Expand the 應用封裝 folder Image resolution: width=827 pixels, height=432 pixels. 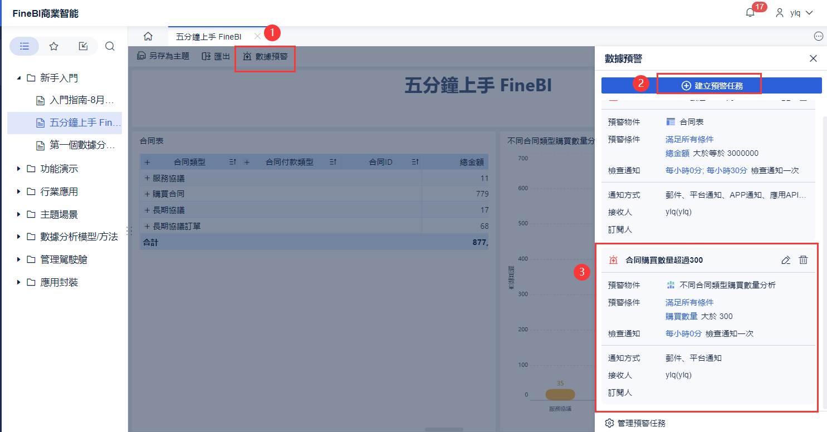[19, 282]
